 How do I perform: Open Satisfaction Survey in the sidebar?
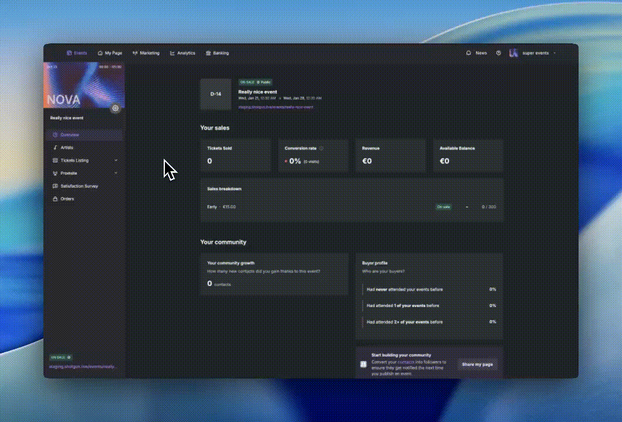(x=84, y=186)
